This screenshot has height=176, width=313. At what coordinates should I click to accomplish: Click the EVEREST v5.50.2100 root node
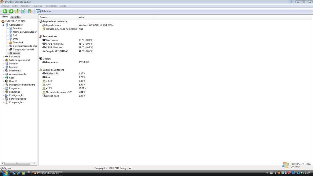[15, 21]
